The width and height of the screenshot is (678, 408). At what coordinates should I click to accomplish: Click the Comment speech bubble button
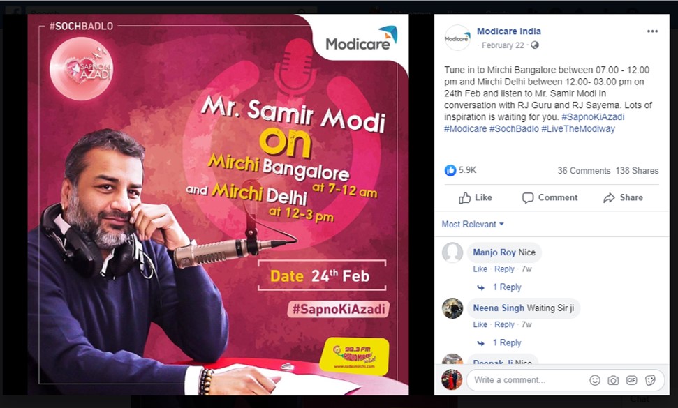tap(550, 198)
